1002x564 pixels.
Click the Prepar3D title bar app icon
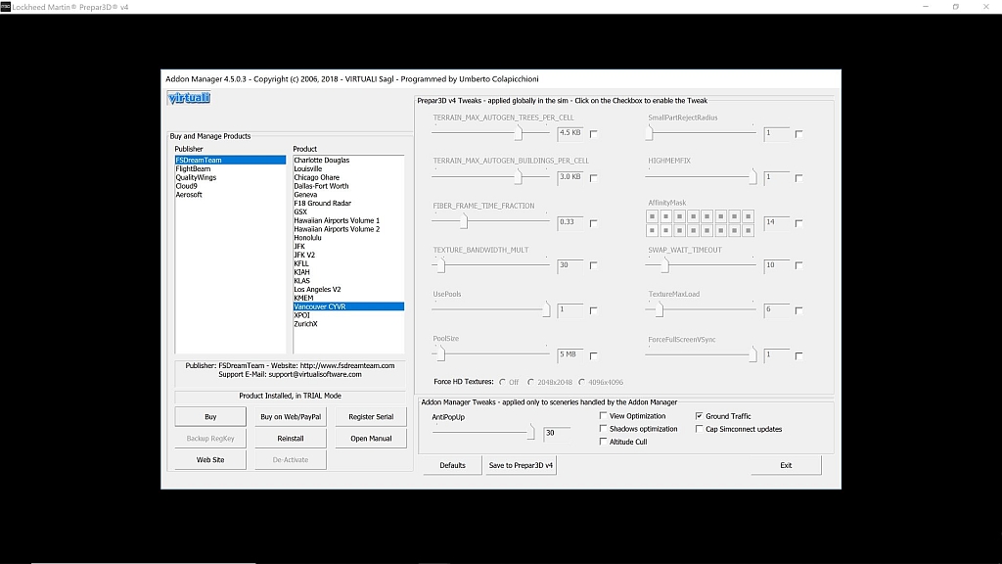[7, 7]
